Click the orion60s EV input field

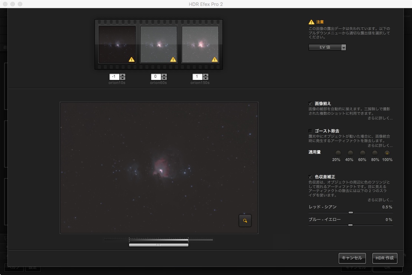156,77
